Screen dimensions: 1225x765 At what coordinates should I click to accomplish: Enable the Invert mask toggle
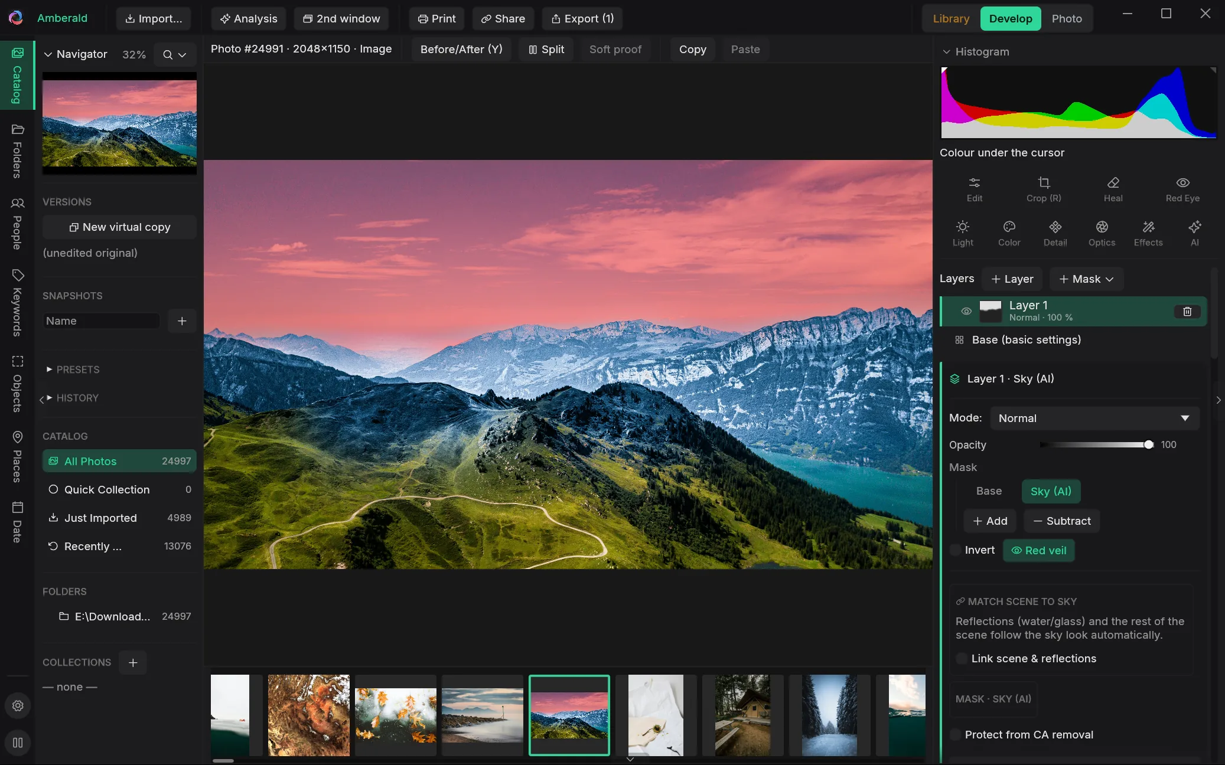click(x=955, y=550)
